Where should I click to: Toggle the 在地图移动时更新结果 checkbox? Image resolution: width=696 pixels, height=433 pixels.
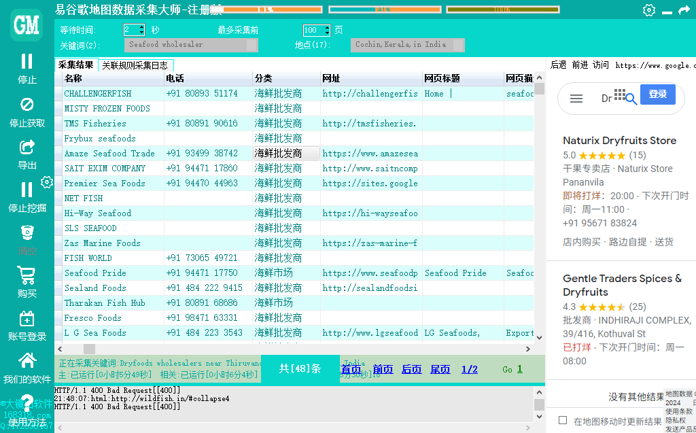[x=563, y=420]
